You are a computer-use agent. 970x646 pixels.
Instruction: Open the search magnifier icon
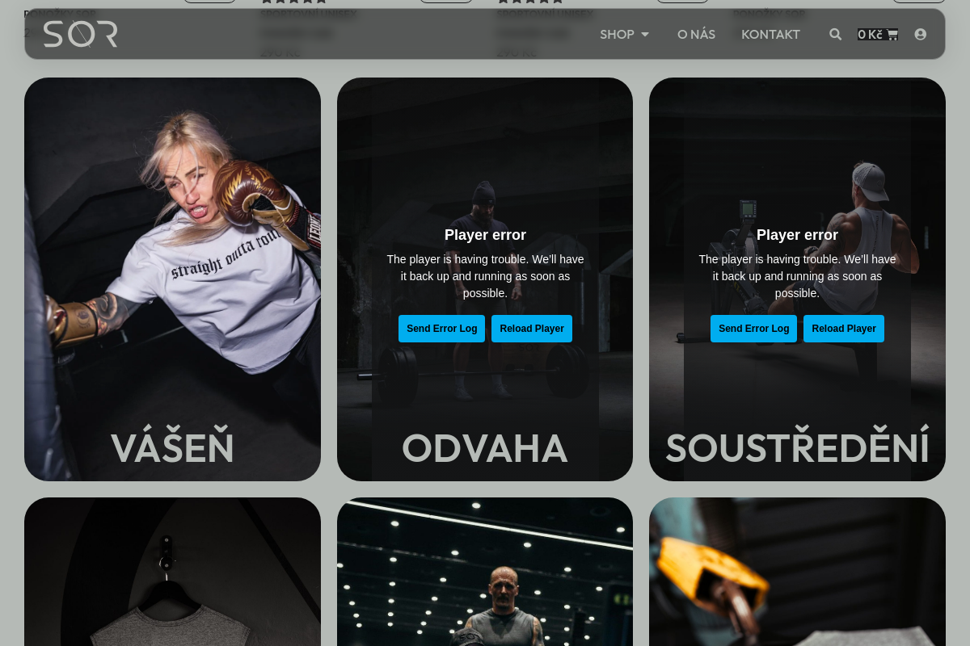[x=835, y=34]
